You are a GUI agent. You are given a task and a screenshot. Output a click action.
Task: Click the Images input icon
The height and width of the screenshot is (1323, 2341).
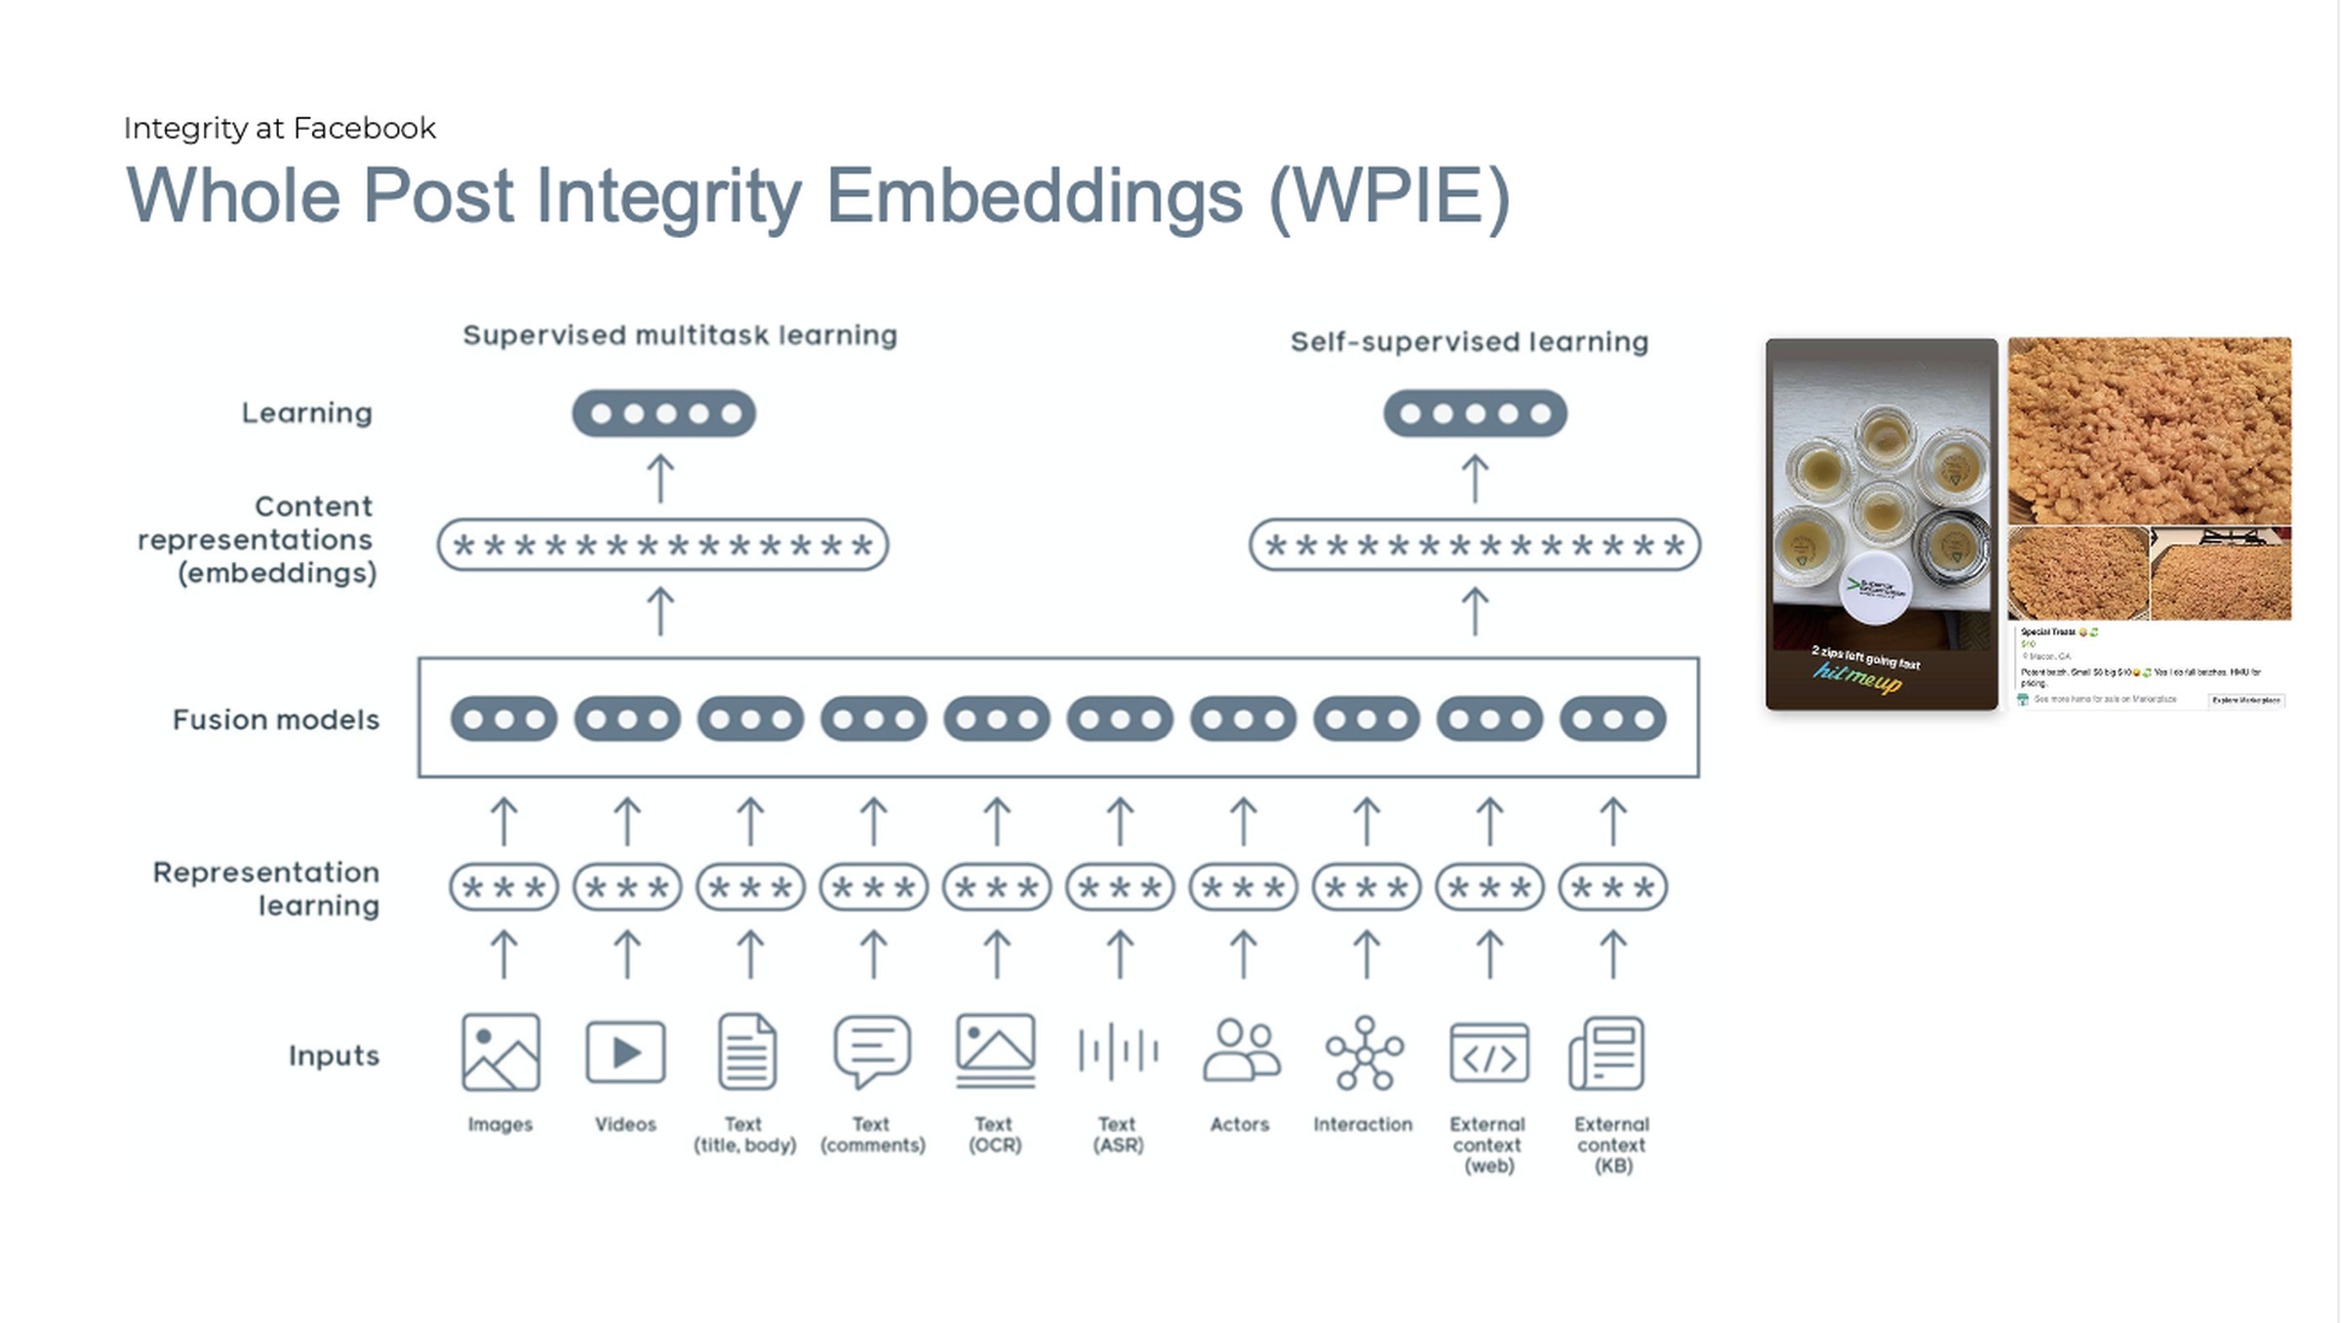pyautogui.click(x=498, y=1055)
